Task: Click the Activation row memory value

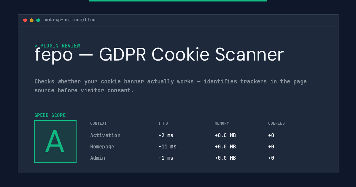Action: point(225,135)
